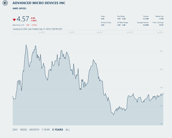
Task: Click the After Hours 3.73 quote
Action: click(18, 25)
